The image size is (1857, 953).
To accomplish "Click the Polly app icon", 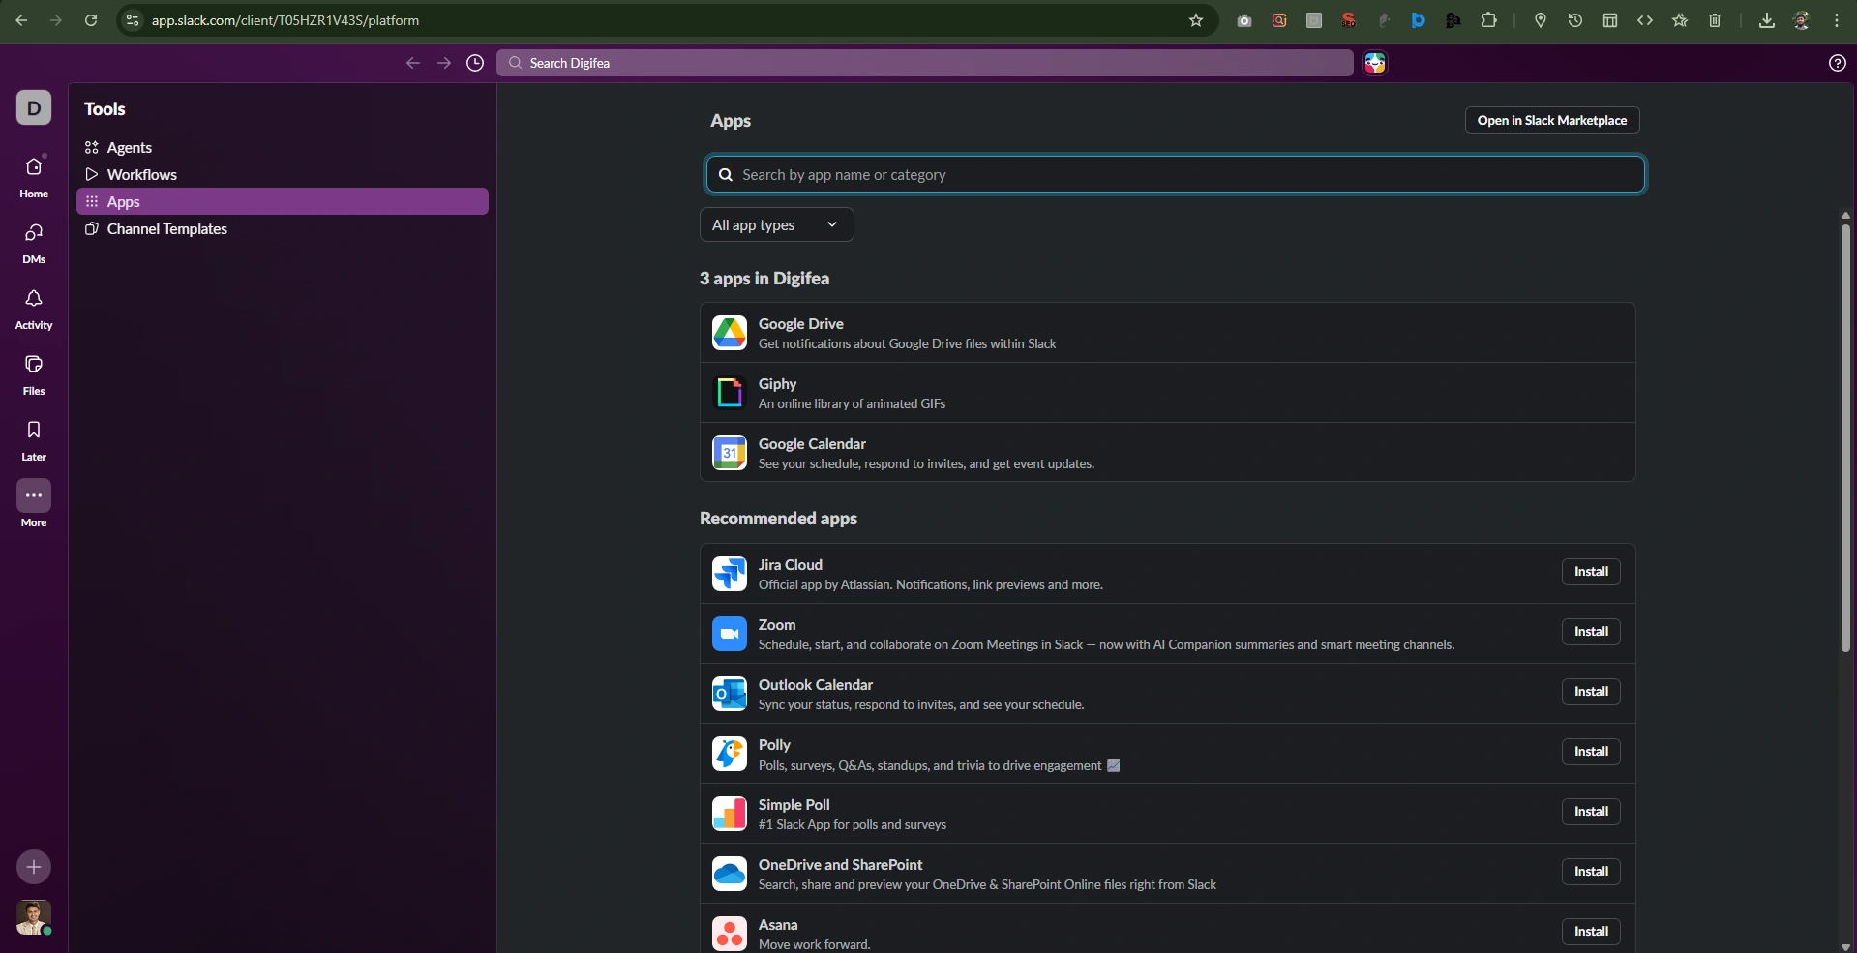I will pos(730,754).
